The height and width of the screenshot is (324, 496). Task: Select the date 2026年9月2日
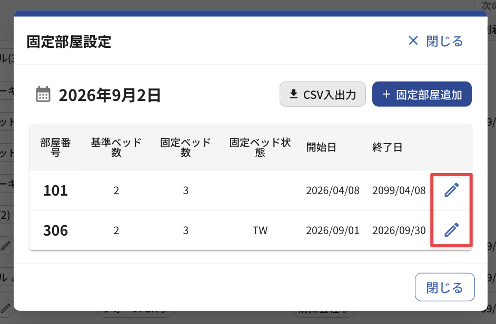point(110,95)
